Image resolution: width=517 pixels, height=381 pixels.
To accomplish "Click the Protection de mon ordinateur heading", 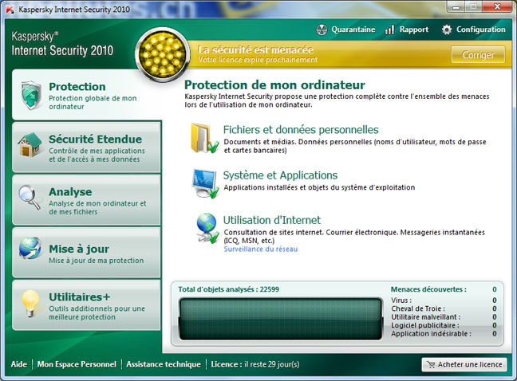I will click(x=274, y=85).
